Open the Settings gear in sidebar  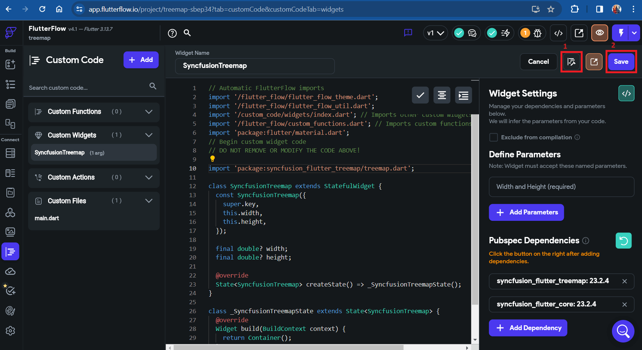pyautogui.click(x=11, y=331)
